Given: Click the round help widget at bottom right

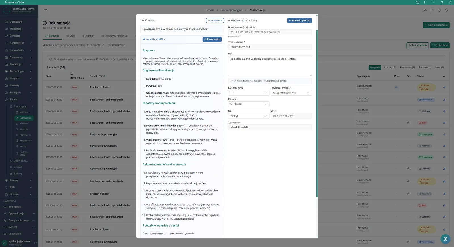Looking at the screenshot, I should pos(445,239).
